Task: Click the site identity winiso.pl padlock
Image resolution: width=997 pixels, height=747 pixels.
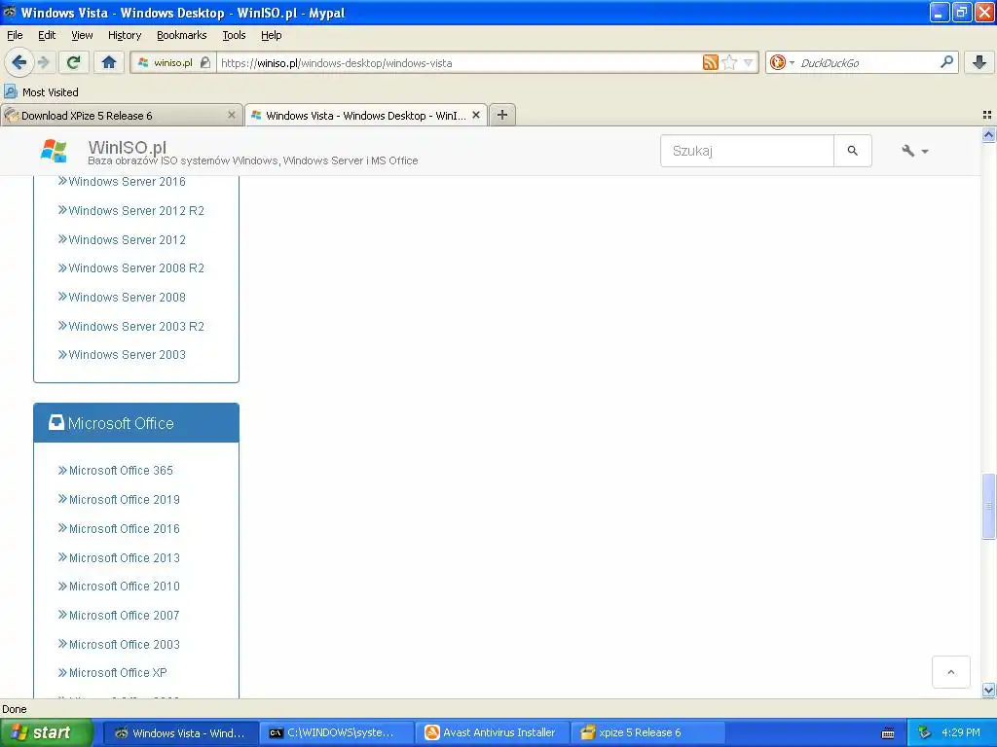Action: [x=173, y=62]
